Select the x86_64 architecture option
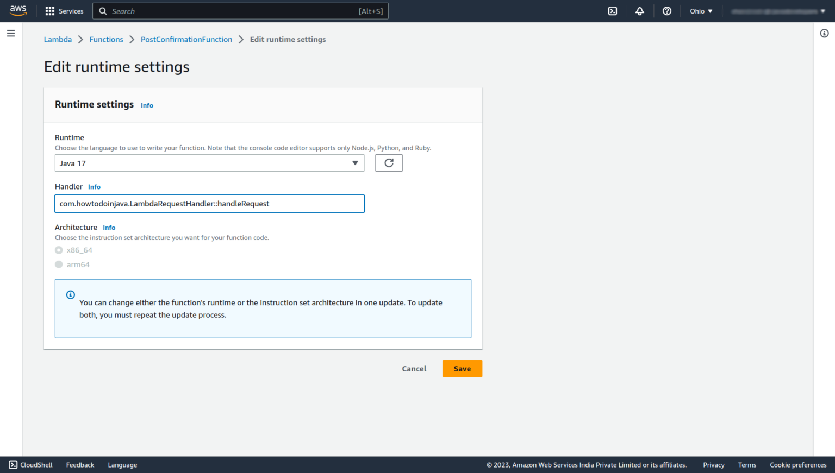Screen dimensions: 835x473 tap(59, 250)
